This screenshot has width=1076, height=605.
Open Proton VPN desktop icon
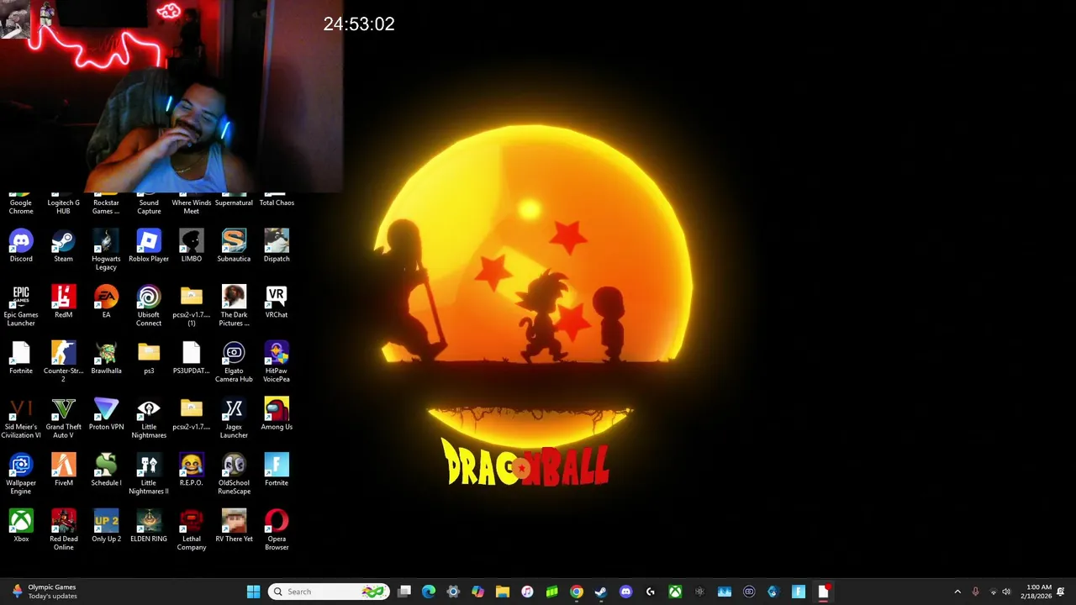point(106,414)
